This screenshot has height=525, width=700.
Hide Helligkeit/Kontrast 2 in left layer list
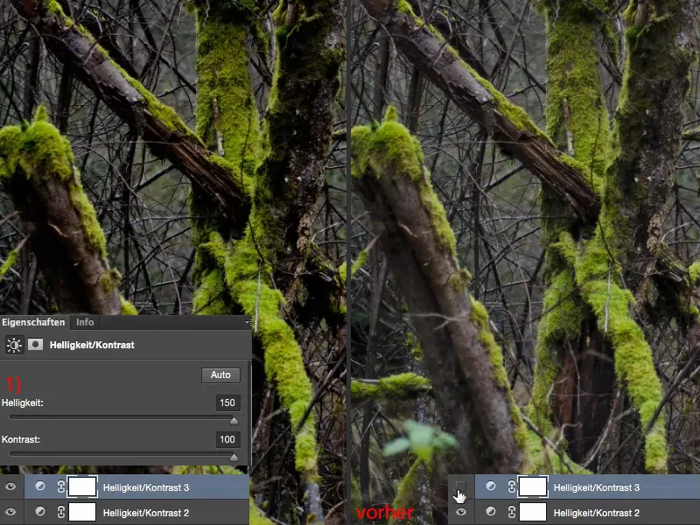pyautogui.click(x=10, y=512)
